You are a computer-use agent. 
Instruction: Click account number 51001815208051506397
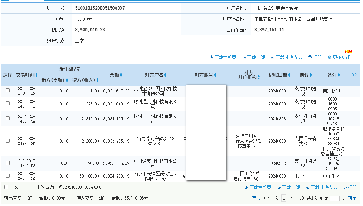[x=100, y=8]
